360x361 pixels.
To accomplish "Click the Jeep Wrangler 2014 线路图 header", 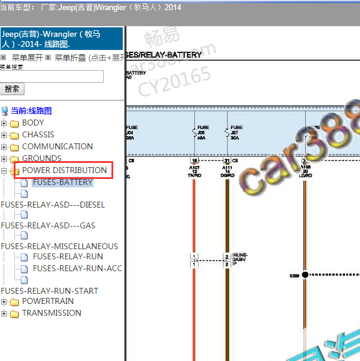I will click(61, 39).
